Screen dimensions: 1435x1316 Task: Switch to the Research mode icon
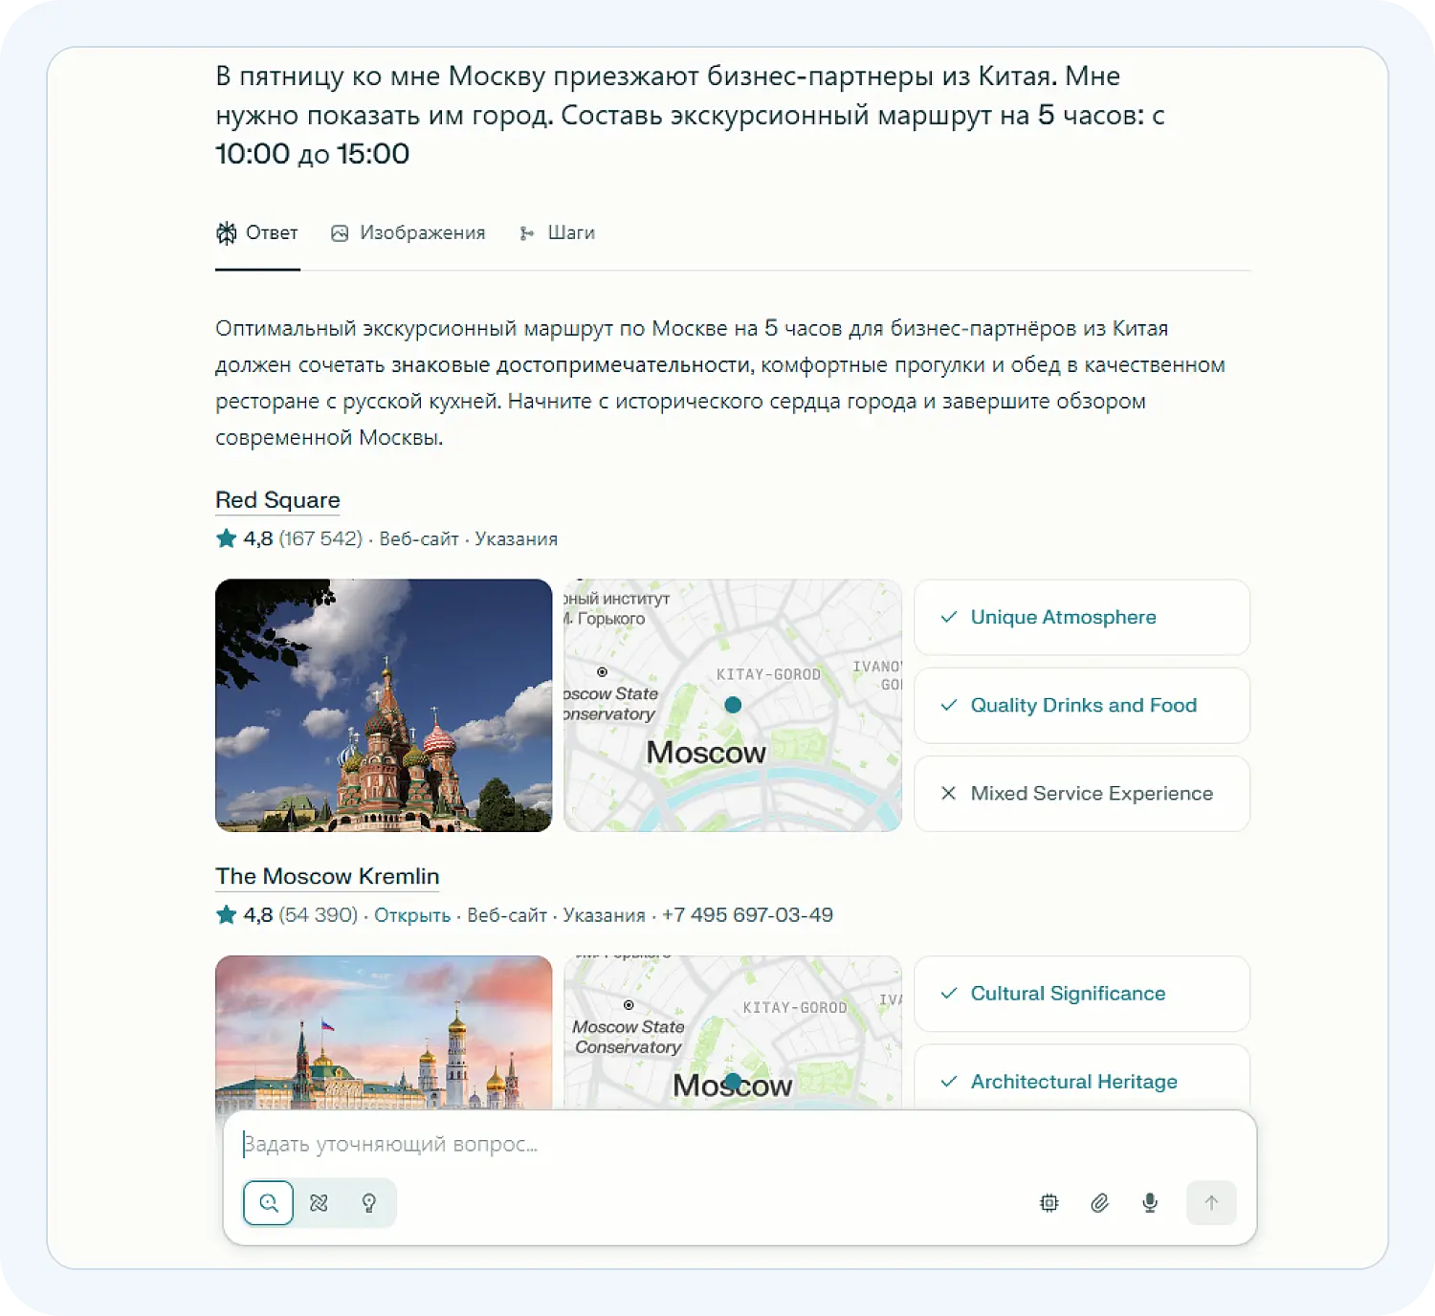[x=319, y=1203]
